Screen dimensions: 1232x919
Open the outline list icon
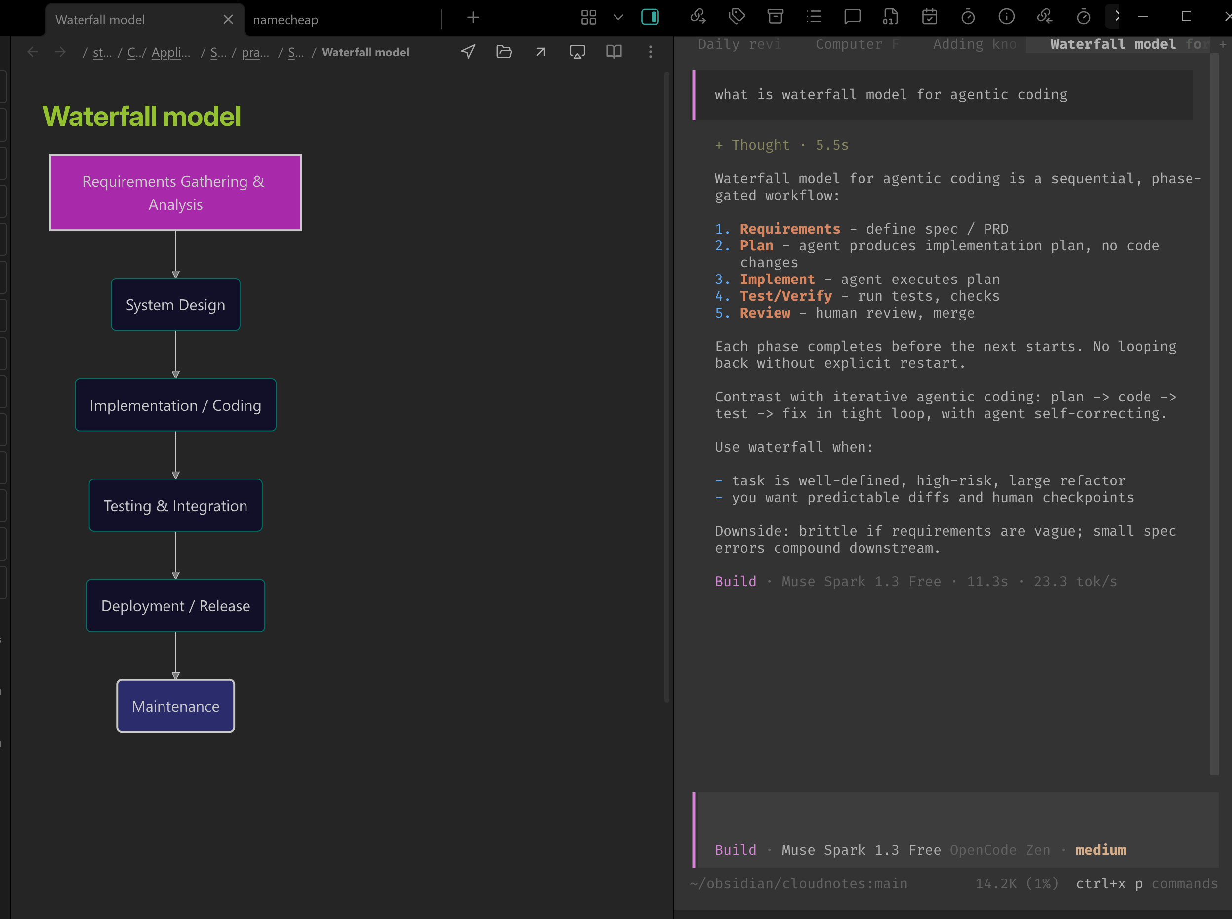[814, 17]
